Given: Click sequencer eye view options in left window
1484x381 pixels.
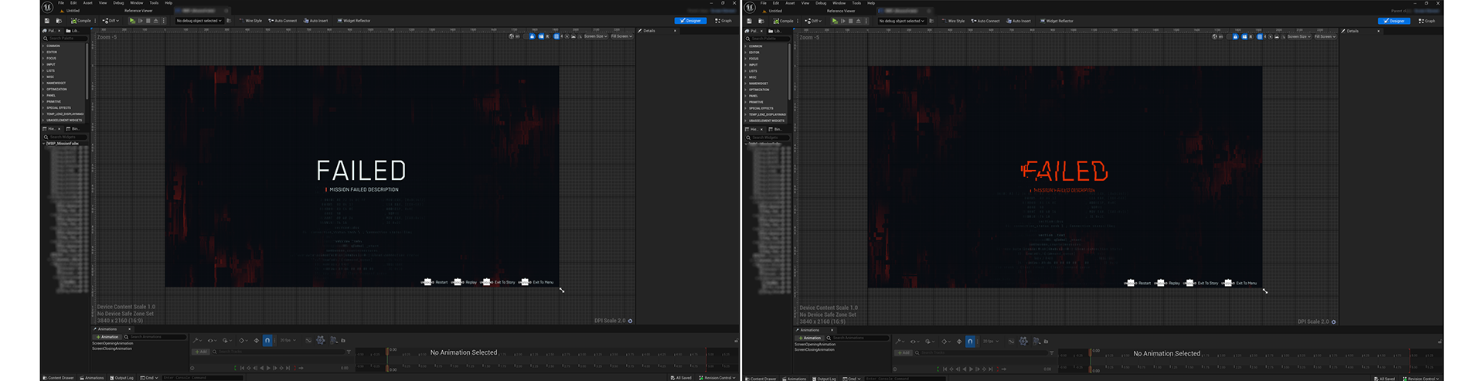Looking at the screenshot, I should click(212, 340).
